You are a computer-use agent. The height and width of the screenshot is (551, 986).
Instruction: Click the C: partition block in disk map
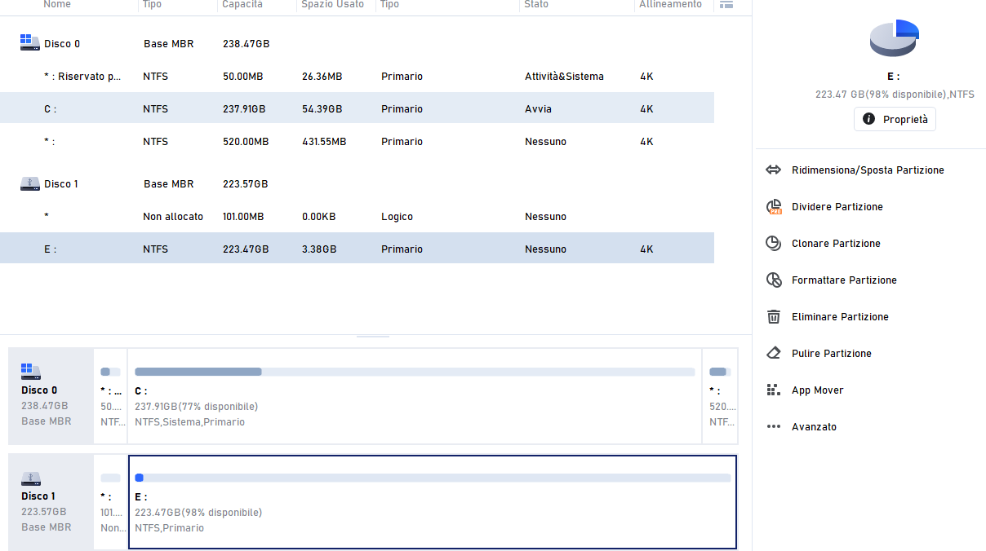(x=415, y=396)
